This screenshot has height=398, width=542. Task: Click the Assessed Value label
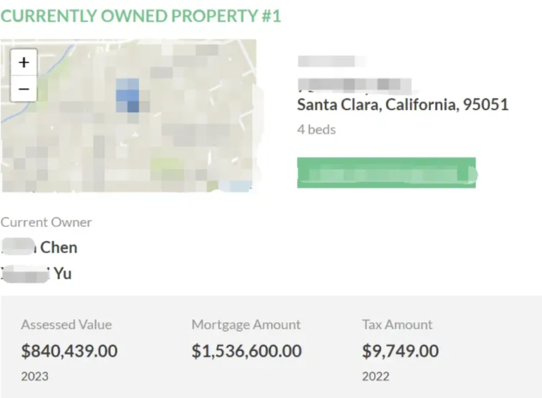(x=66, y=325)
